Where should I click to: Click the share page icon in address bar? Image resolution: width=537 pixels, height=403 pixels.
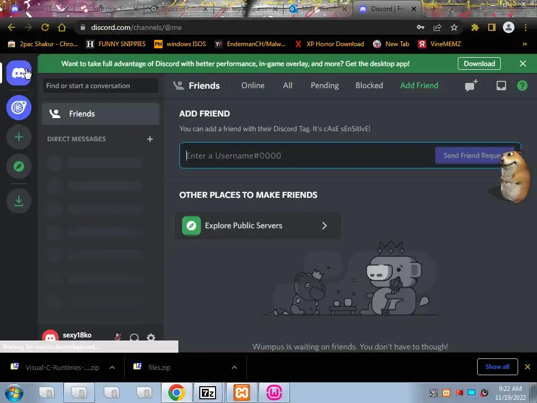click(x=437, y=27)
